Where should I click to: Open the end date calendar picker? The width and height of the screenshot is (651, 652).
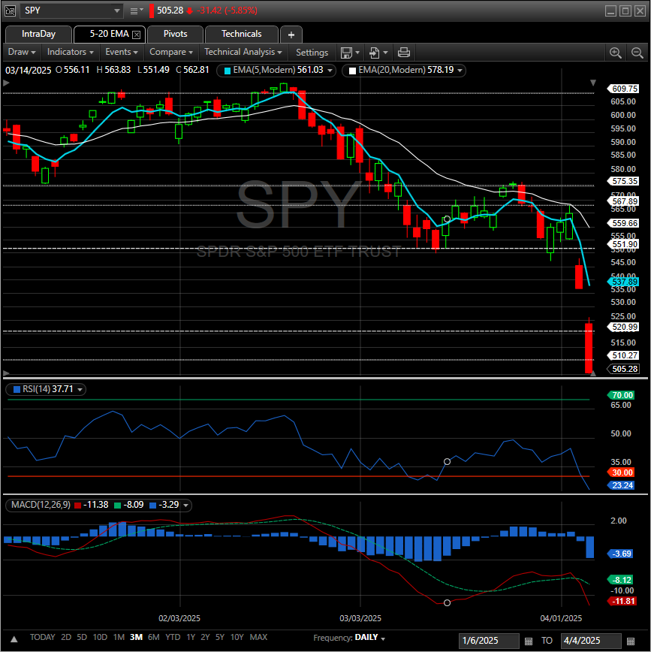(x=631, y=641)
